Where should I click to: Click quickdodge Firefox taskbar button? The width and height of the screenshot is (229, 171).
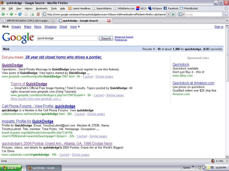(44, 168)
